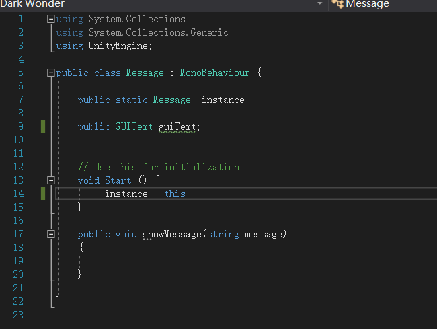Click the 'class' keyword on line 5

tap(108, 73)
